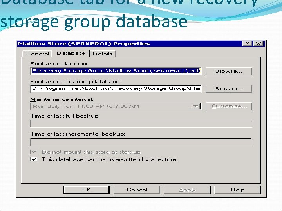Click the question mark title bar help icon

247,43
